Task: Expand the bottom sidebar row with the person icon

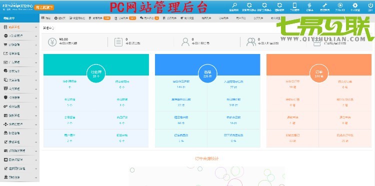Action: pos(19,177)
